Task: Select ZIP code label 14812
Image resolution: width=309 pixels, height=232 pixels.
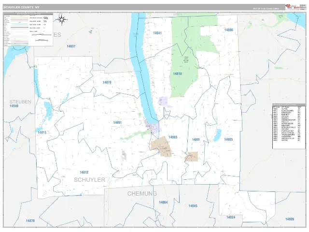Action: [84, 173]
